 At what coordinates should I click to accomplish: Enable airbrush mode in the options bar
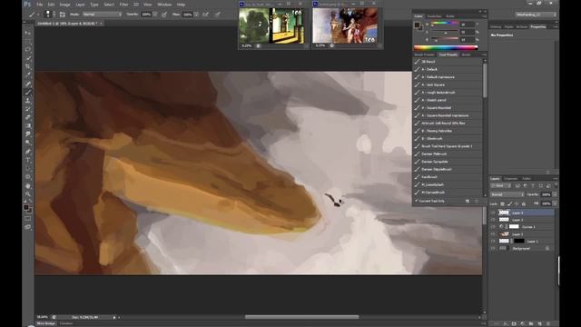click(x=206, y=15)
